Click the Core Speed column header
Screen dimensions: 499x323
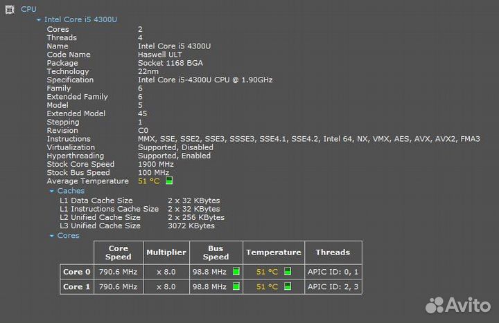coord(119,252)
